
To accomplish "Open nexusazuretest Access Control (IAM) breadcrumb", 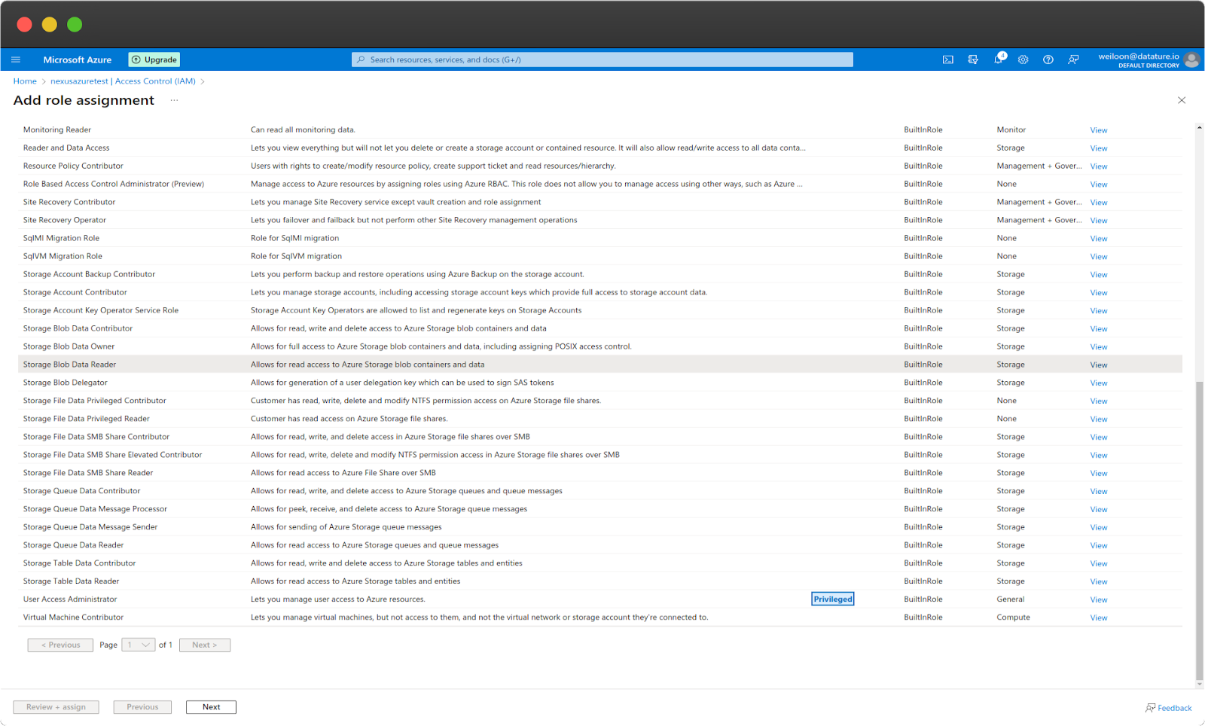I will coord(123,81).
